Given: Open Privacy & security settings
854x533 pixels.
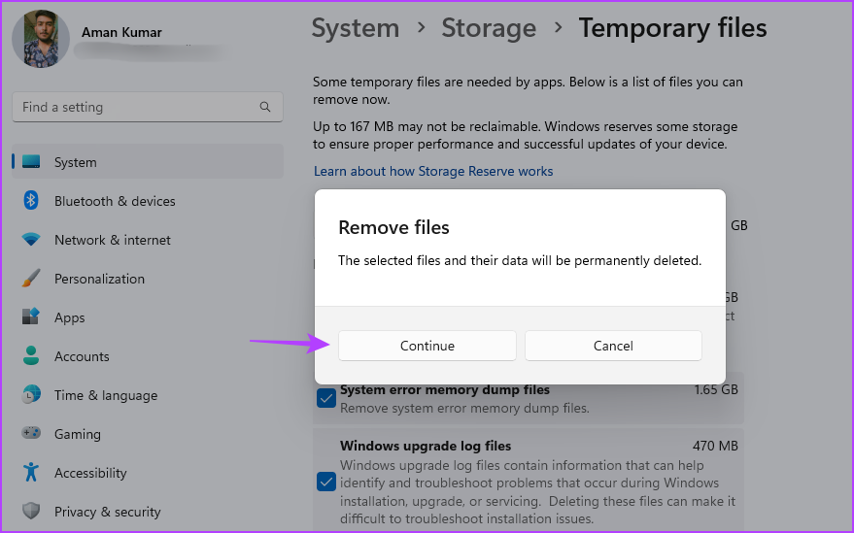Looking at the screenshot, I should click(x=148, y=512).
